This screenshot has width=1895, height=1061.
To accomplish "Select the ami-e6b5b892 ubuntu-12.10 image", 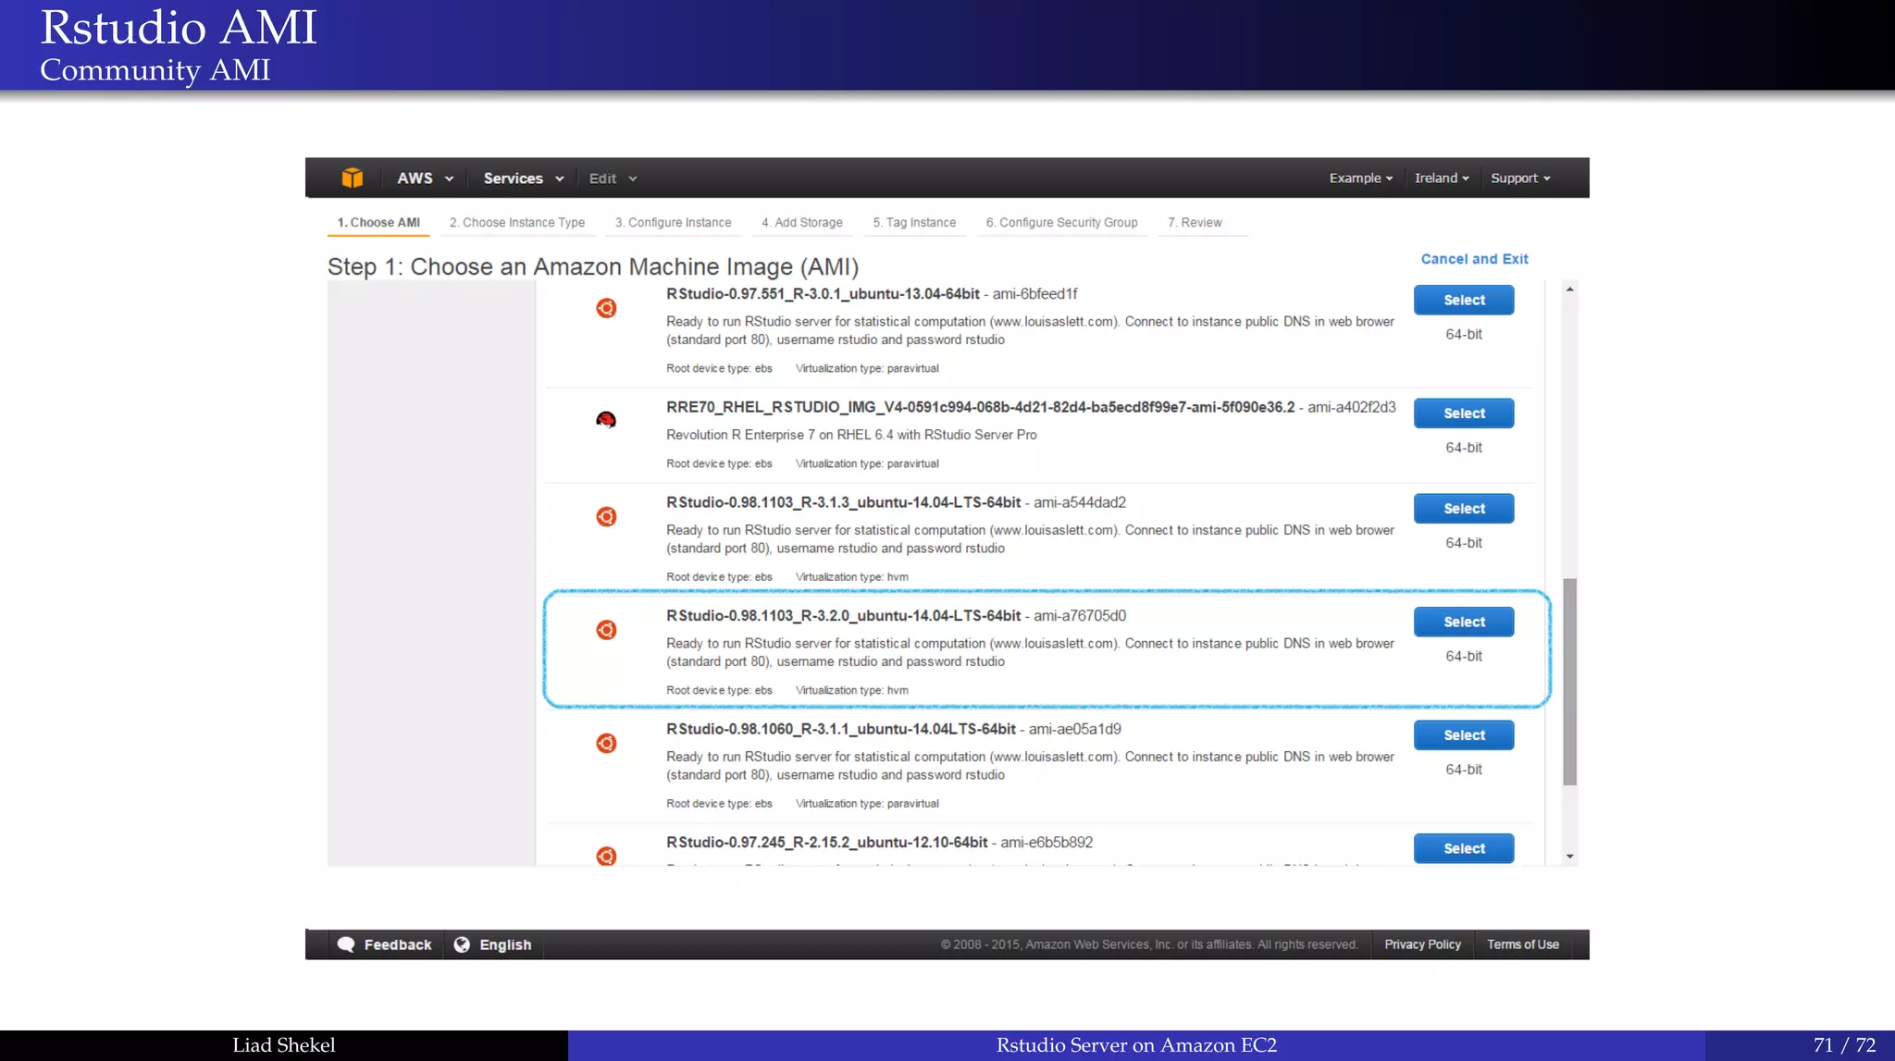I will [1464, 848].
